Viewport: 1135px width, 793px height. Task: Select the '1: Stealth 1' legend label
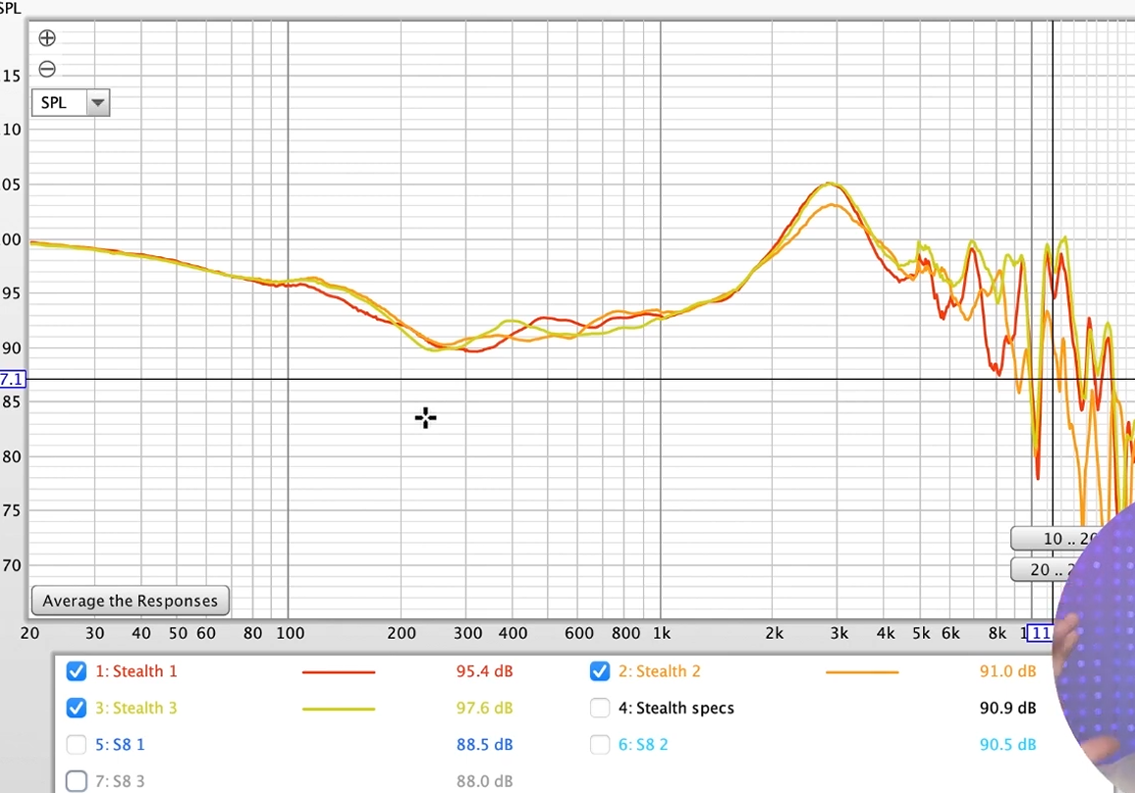point(136,671)
